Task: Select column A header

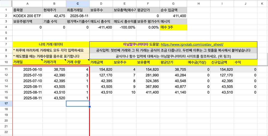Action: [28, 4]
